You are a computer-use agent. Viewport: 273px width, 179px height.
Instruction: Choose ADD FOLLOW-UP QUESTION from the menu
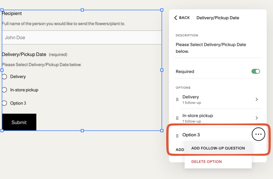coord(218,148)
